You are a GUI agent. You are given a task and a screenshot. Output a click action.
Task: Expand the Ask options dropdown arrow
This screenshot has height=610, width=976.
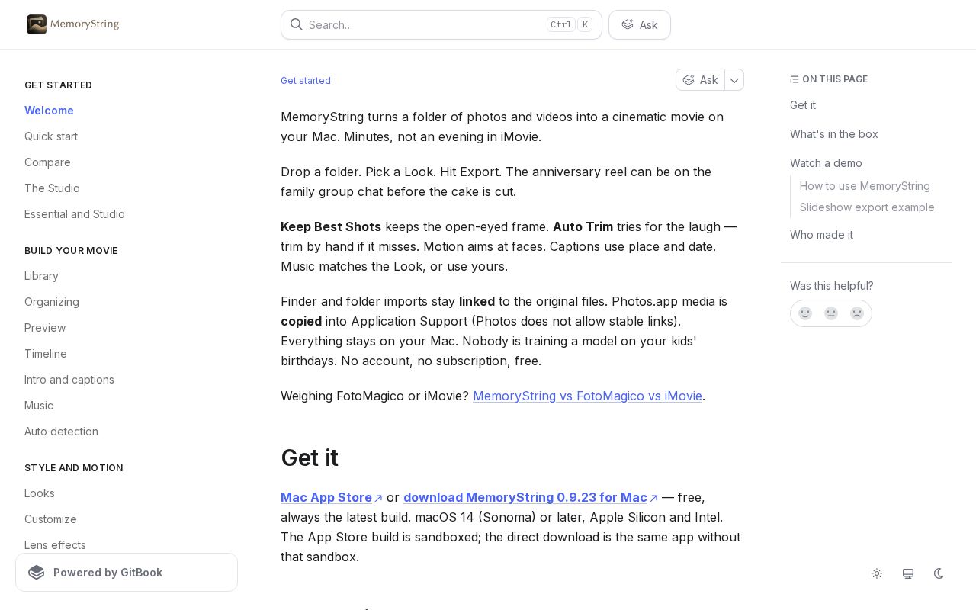(x=734, y=80)
